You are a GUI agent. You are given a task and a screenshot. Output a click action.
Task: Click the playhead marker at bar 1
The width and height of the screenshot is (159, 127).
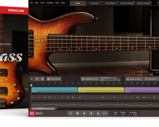click(x=31, y=85)
